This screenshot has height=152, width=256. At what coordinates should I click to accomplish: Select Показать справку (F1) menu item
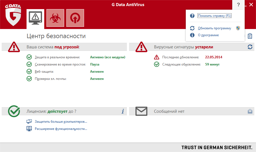[215, 16]
